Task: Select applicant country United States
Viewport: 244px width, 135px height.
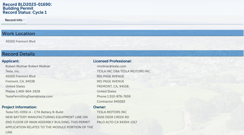Action: (15, 86)
